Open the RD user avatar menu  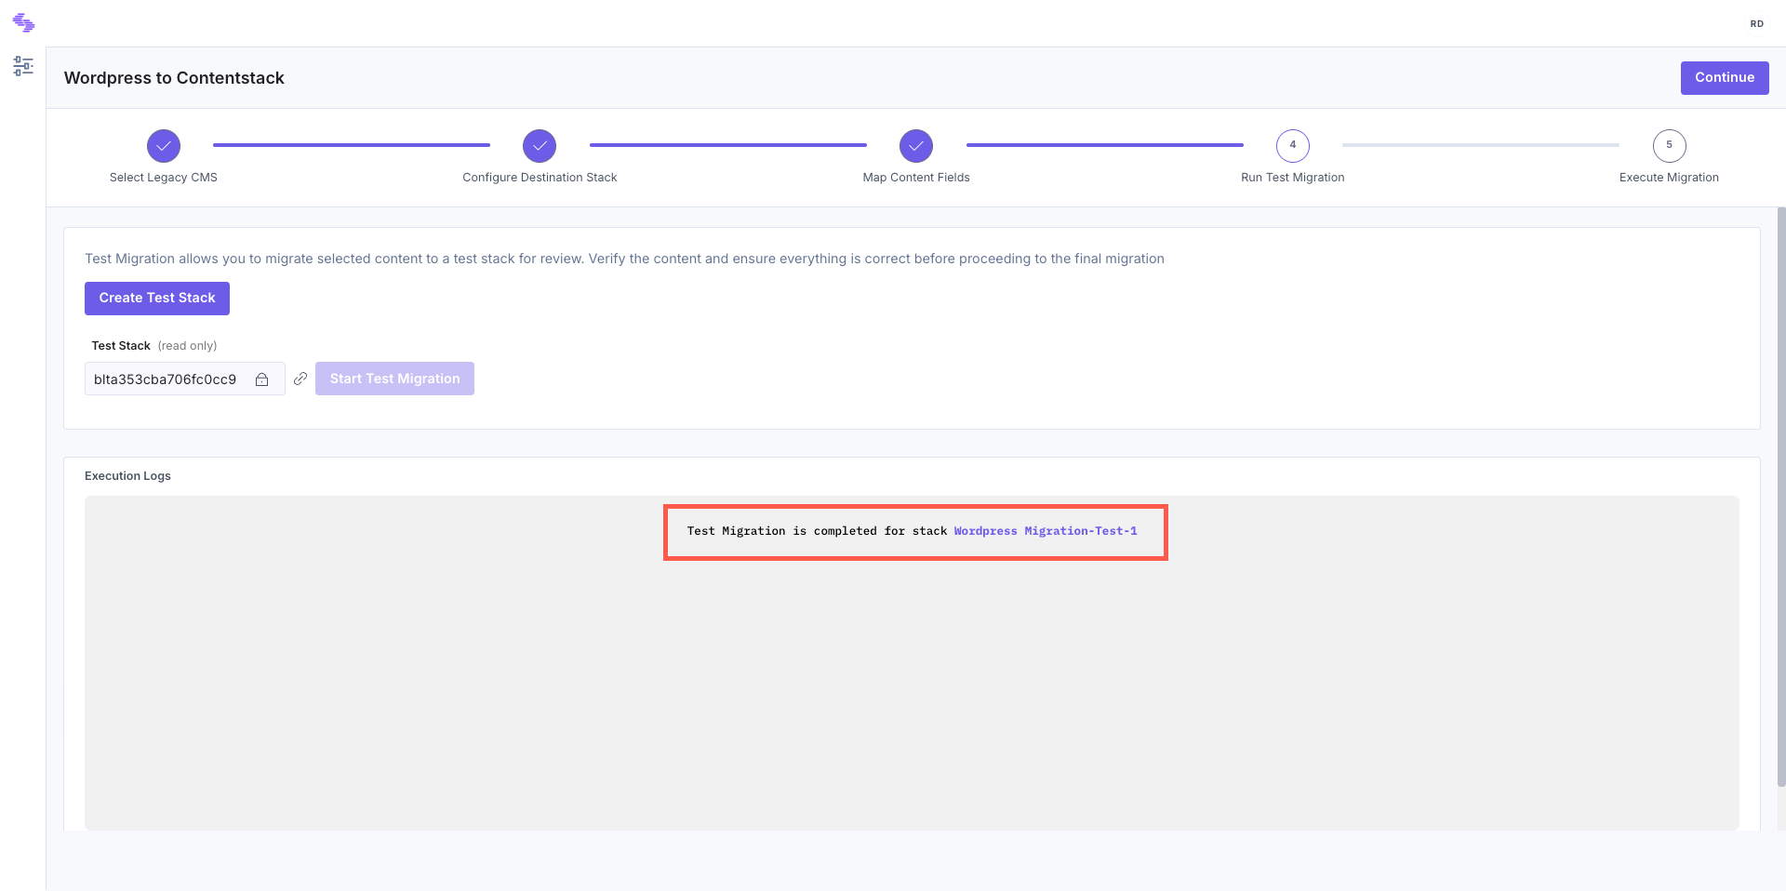[1756, 24]
